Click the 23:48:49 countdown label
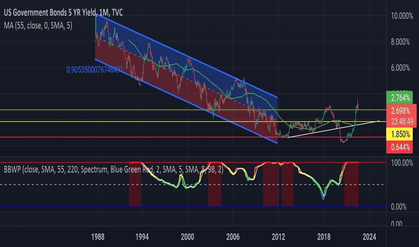Viewport: 419px width, 247px height. point(401,122)
